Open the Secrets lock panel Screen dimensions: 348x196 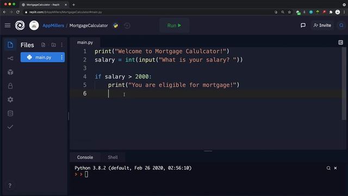pos(10,86)
